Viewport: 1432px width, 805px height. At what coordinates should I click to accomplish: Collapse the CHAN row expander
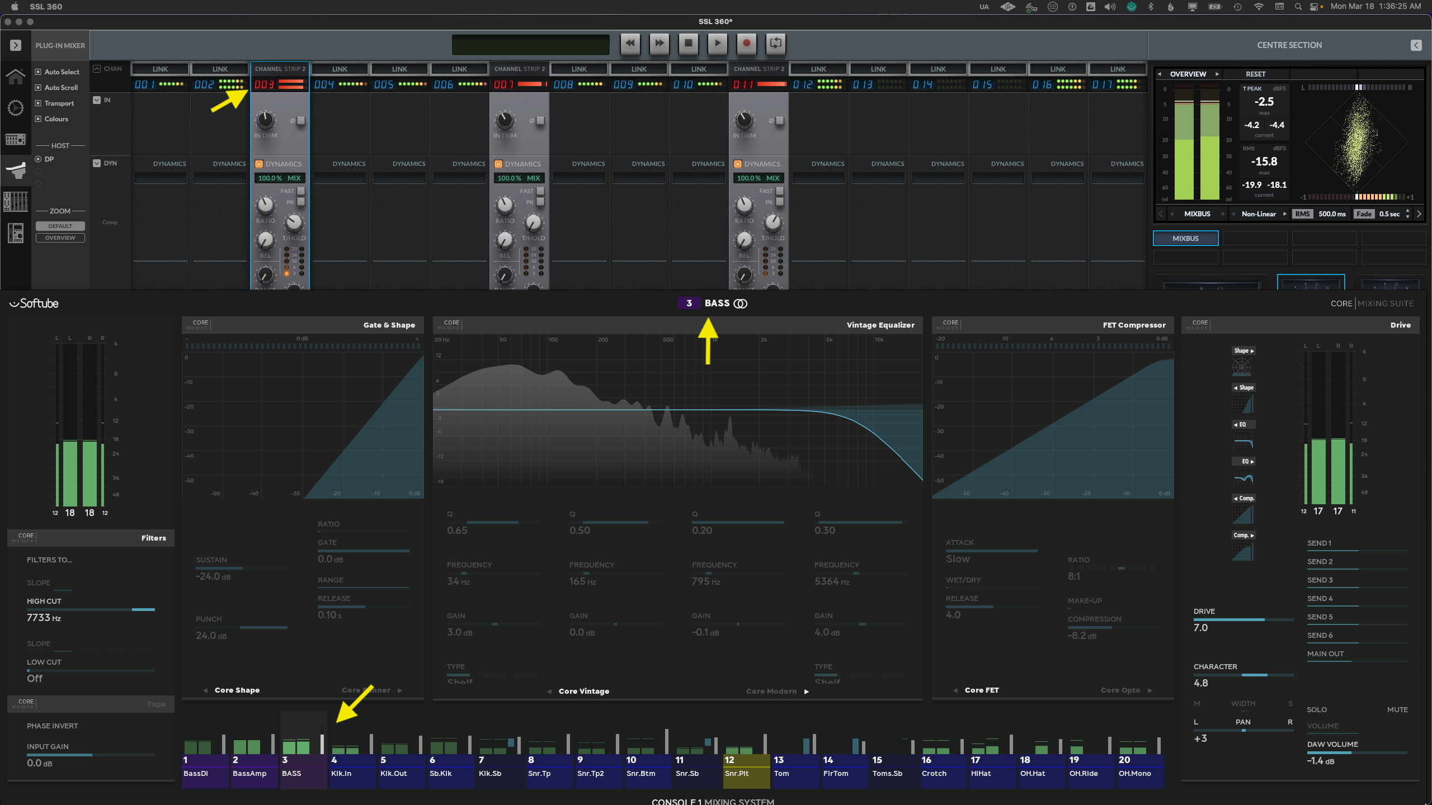pyautogui.click(x=97, y=69)
